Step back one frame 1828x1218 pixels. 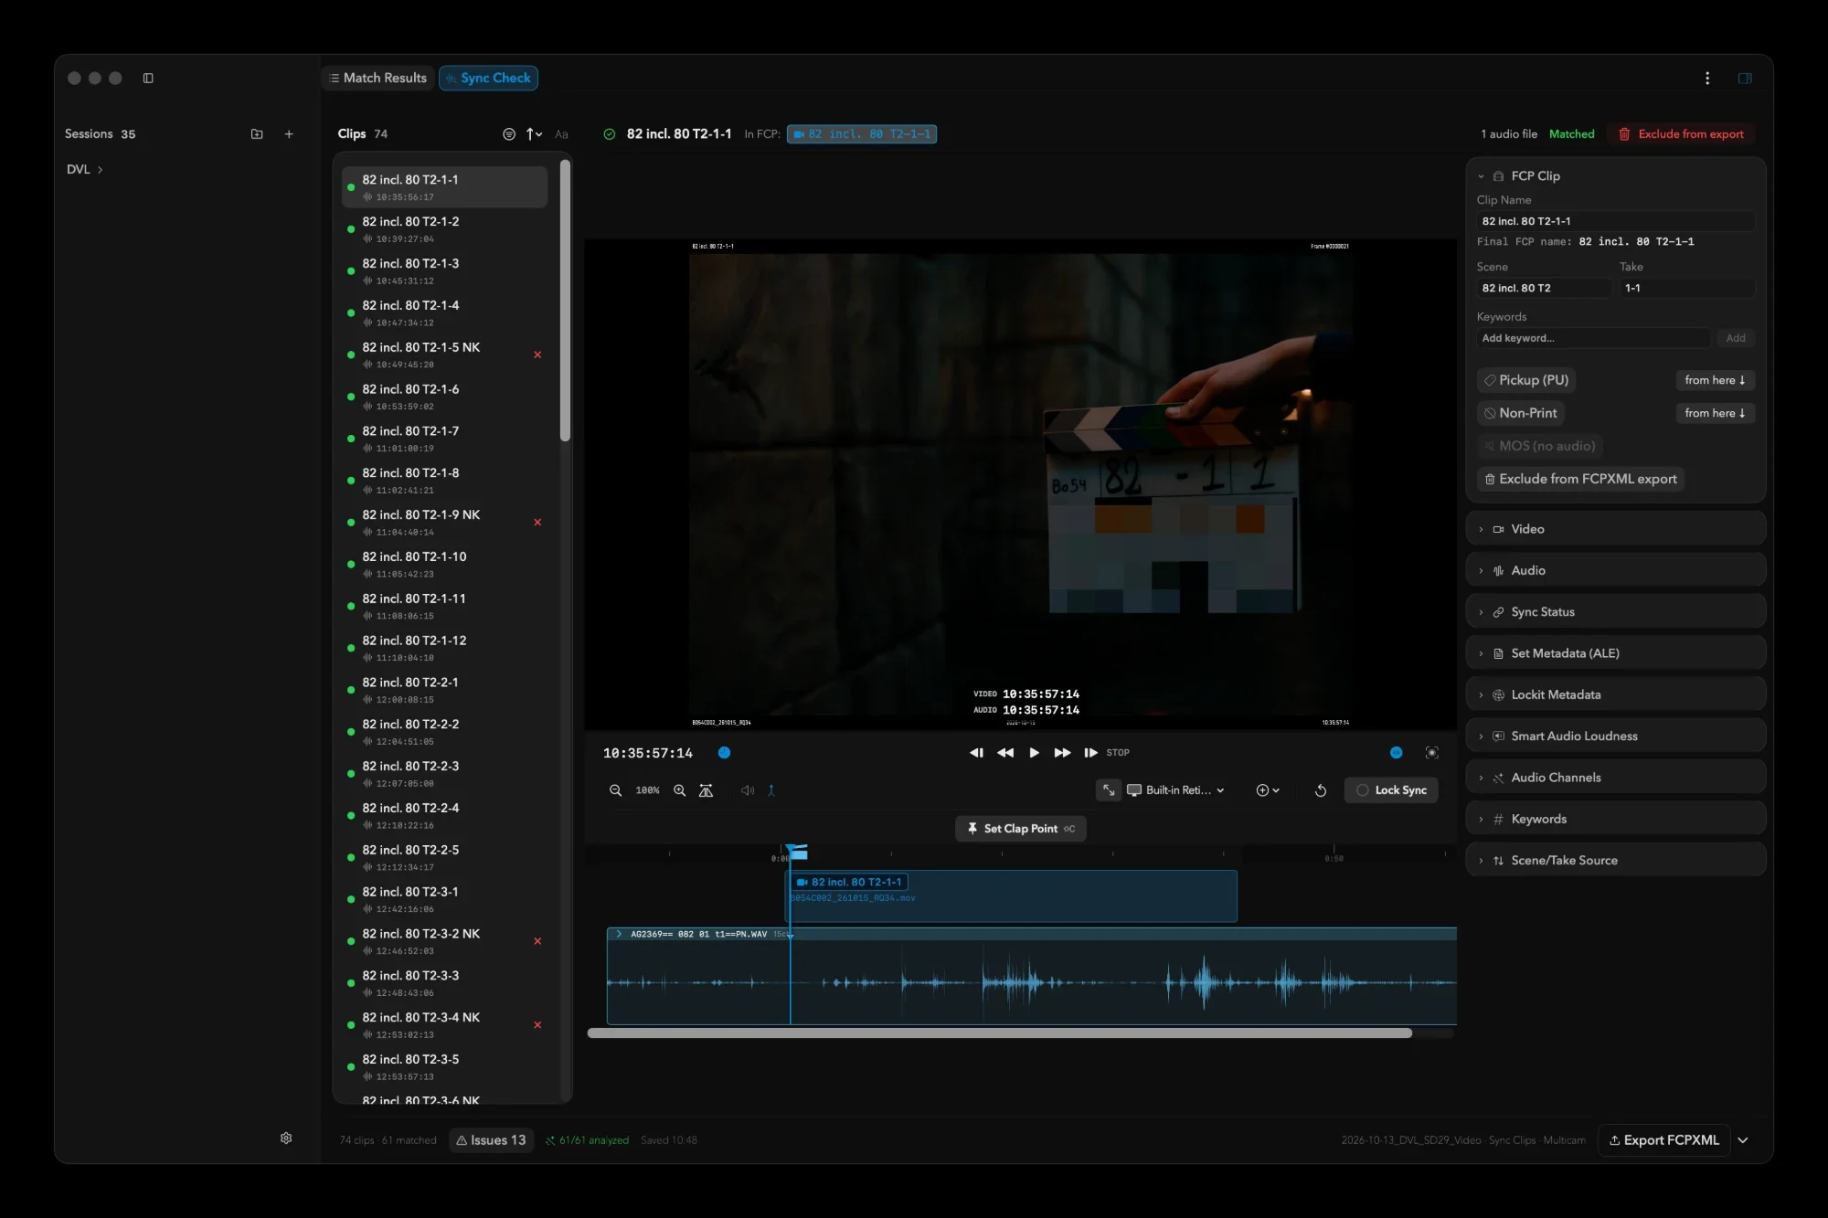tap(976, 753)
